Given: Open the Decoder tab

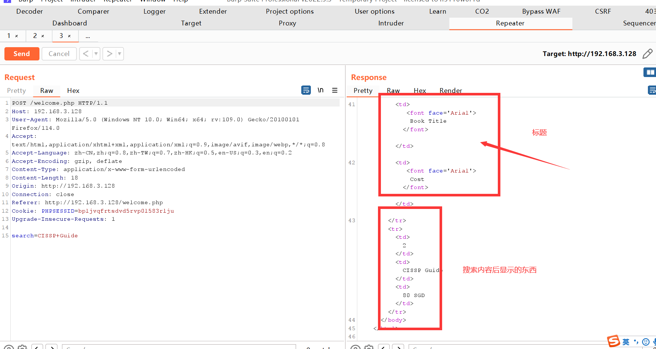Looking at the screenshot, I should [x=29, y=11].
